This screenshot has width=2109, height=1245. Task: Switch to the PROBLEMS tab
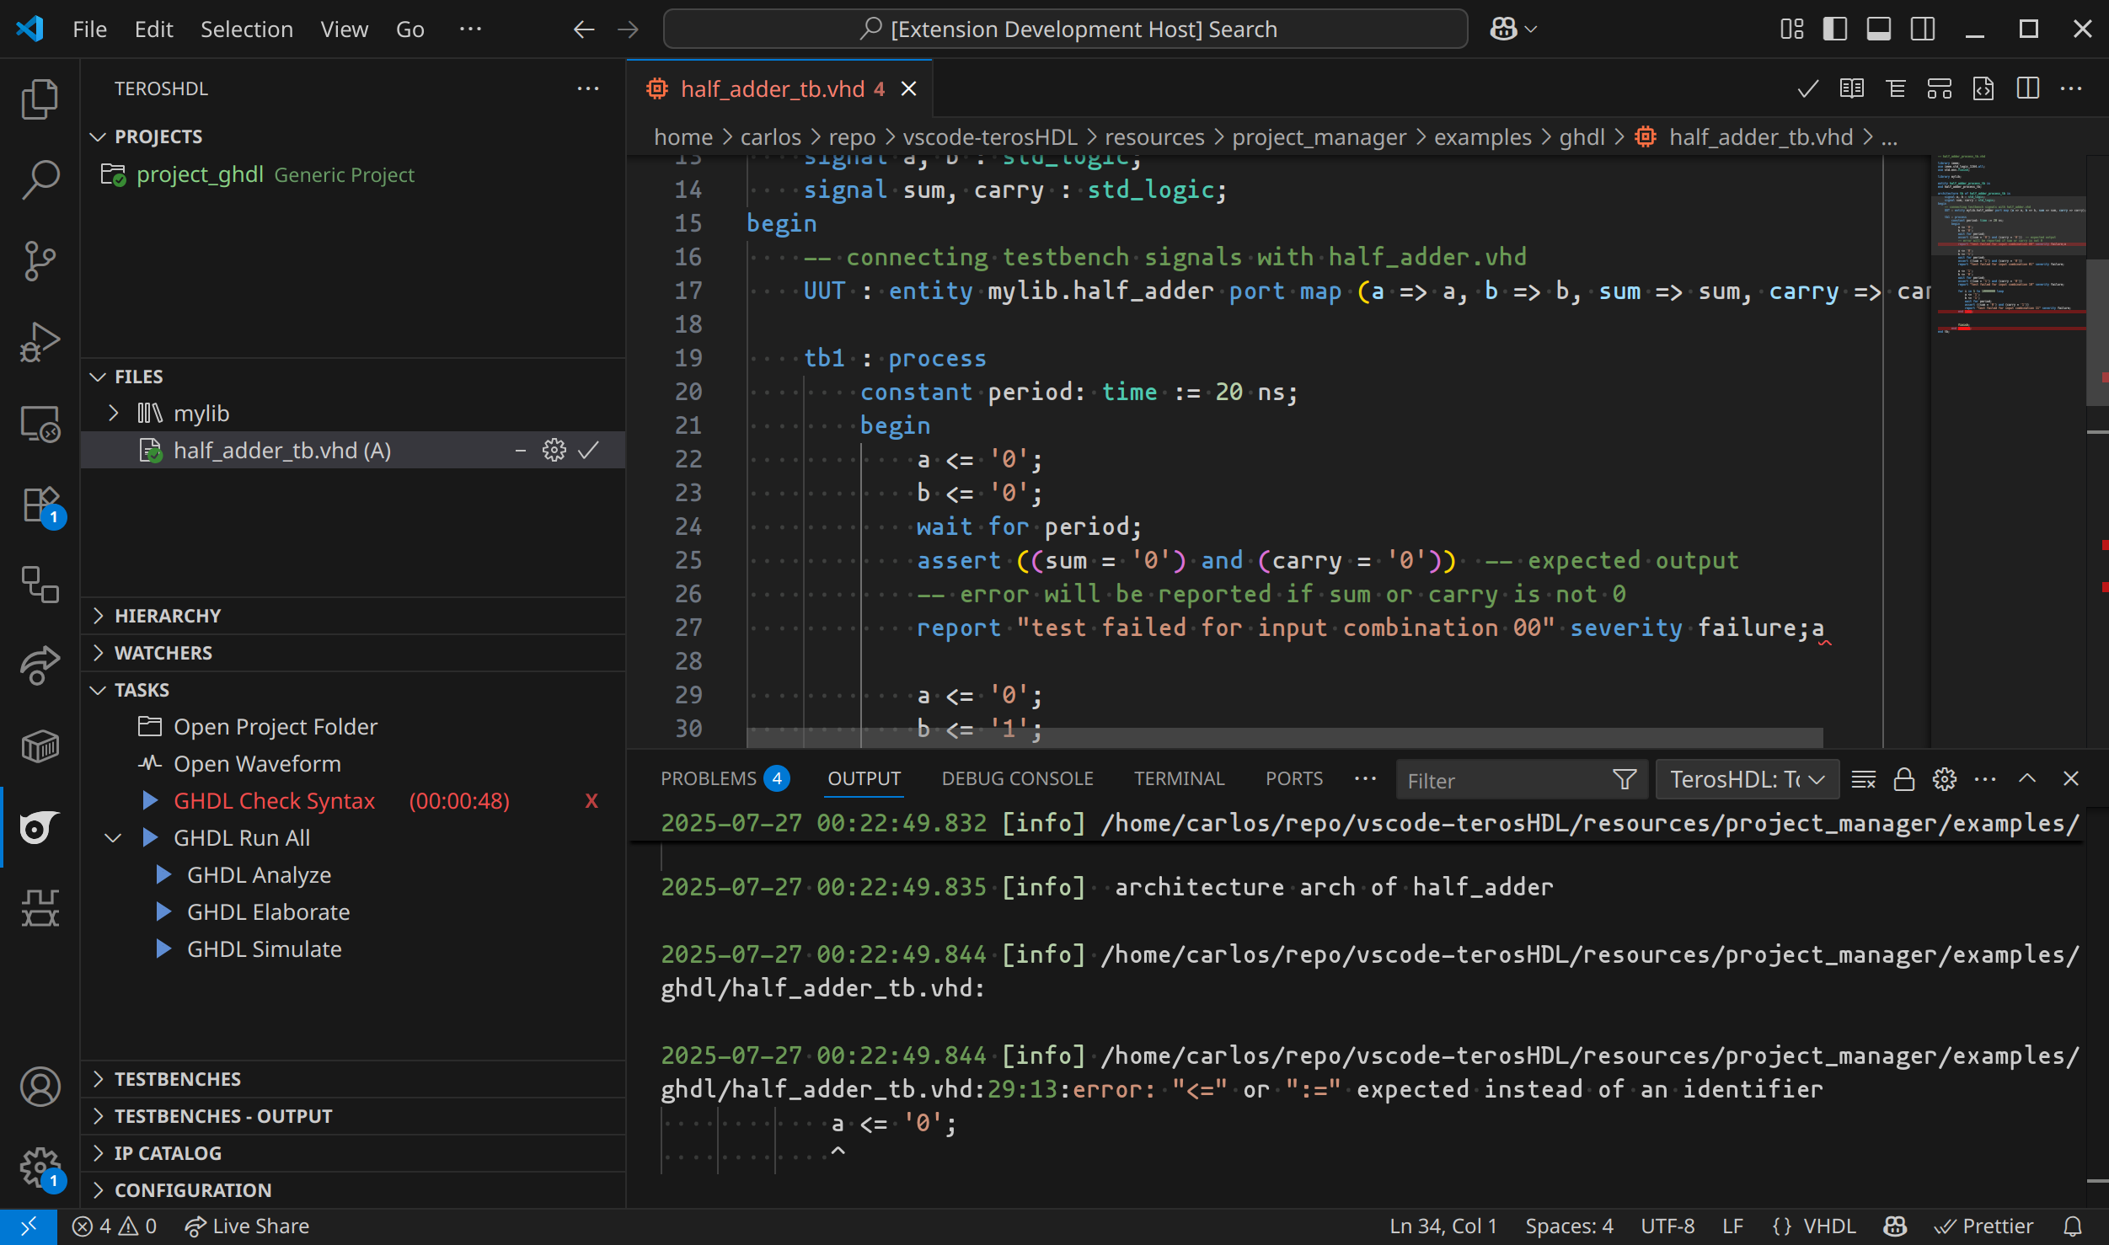(725, 778)
